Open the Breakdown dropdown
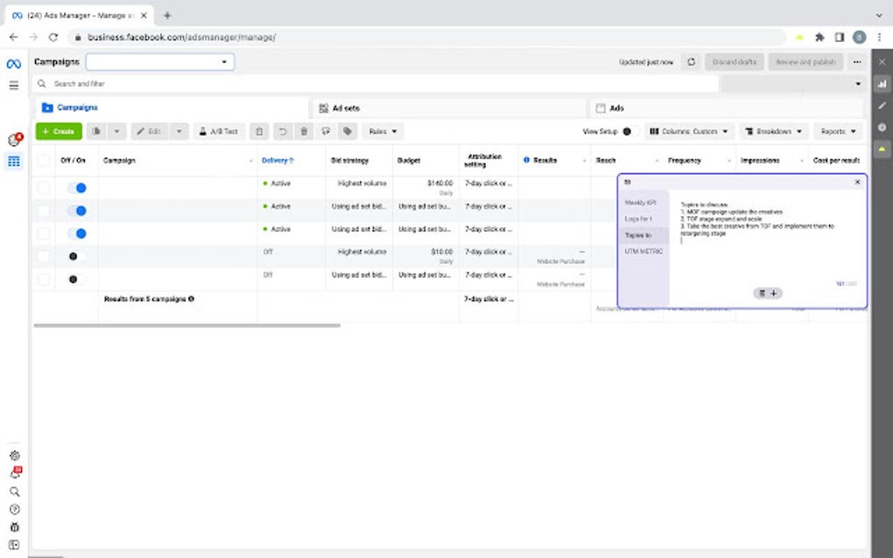 [x=774, y=131]
